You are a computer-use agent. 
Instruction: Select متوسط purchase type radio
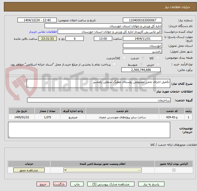coord(141,64)
